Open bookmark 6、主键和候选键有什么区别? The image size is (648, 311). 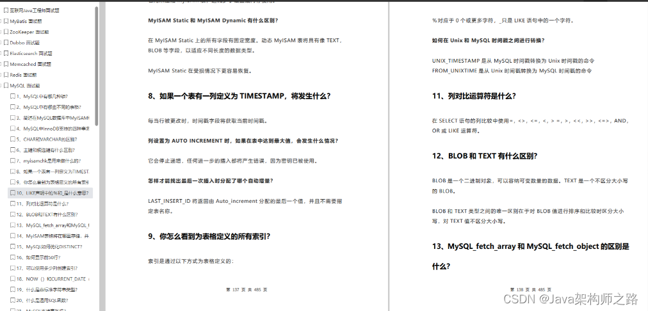click(x=45, y=150)
